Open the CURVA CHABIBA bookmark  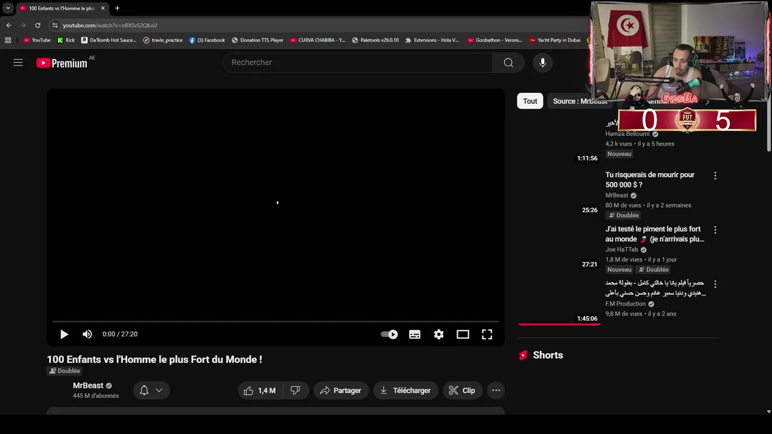[x=318, y=40]
